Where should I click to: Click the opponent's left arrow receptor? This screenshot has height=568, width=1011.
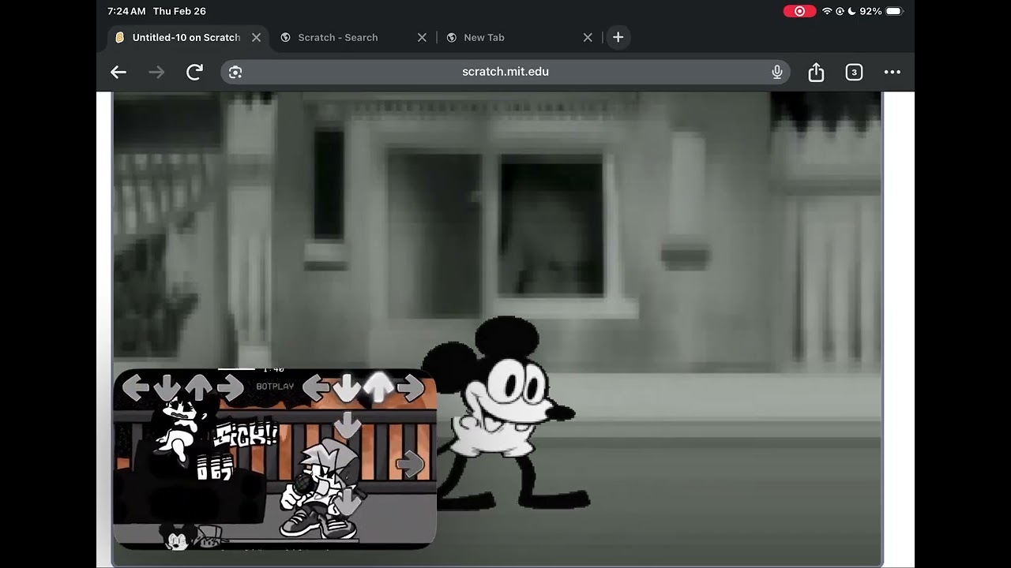[x=136, y=387]
